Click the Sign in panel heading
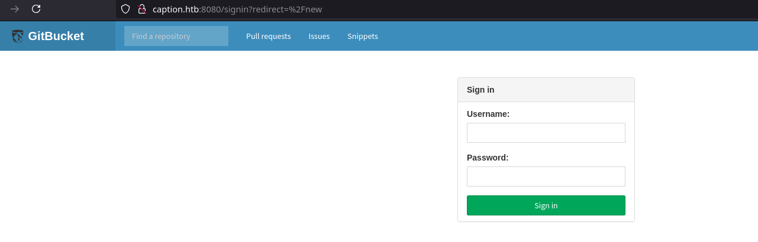758x242 pixels. click(480, 90)
